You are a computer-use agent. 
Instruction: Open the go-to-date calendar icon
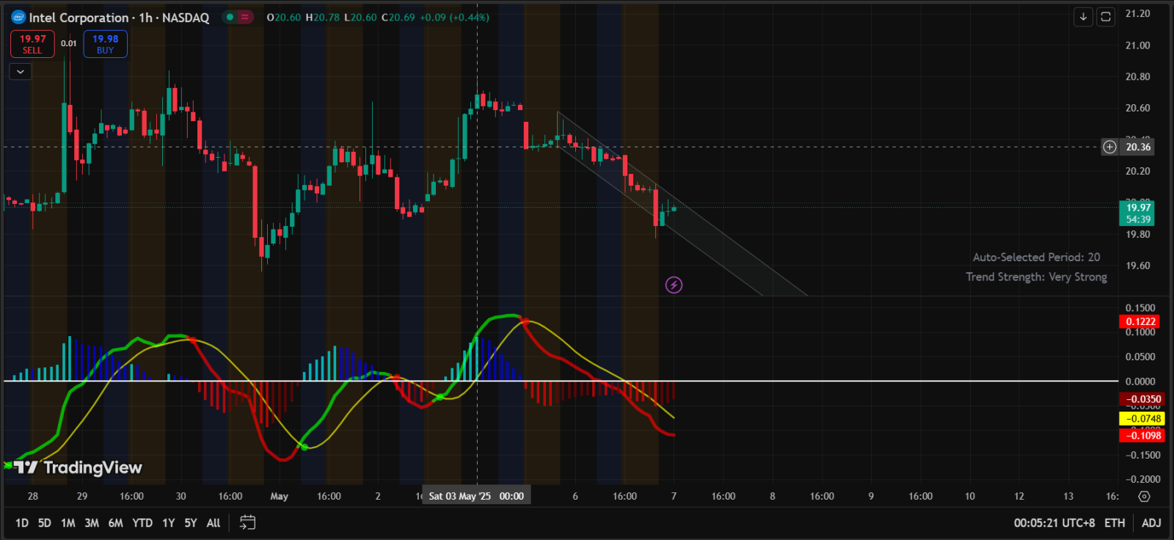pyautogui.click(x=248, y=522)
